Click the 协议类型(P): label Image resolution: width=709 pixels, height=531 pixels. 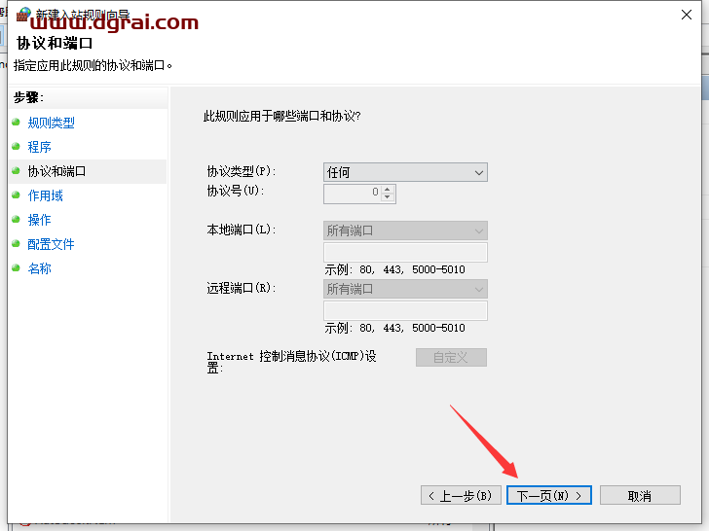[241, 171]
